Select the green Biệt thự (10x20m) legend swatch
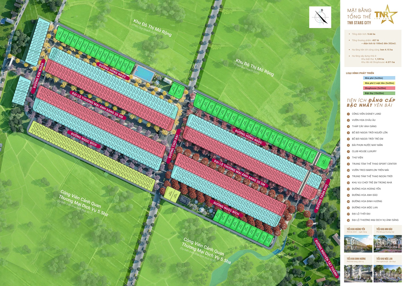The height and width of the screenshot is (286, 406). pos(379,93)
